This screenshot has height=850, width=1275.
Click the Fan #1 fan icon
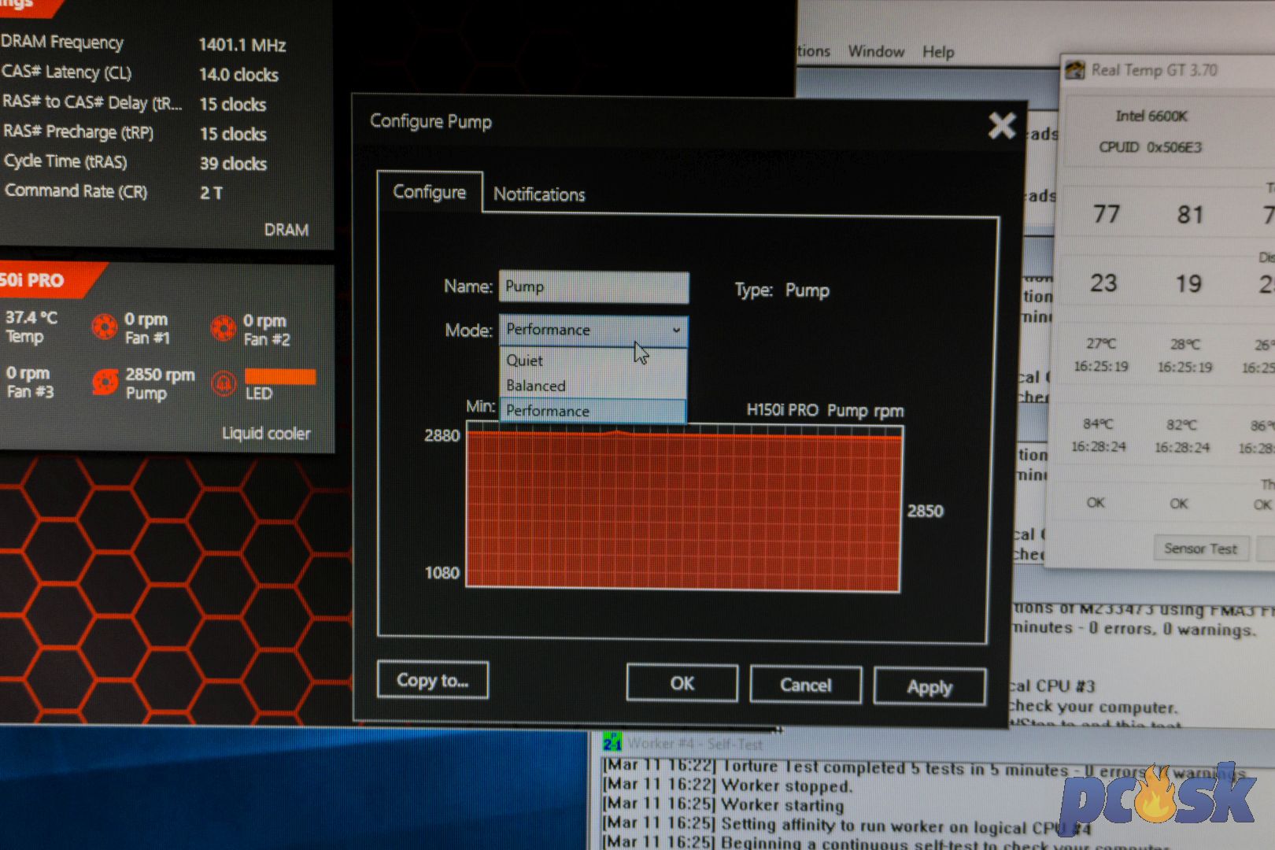coord(104,327)
